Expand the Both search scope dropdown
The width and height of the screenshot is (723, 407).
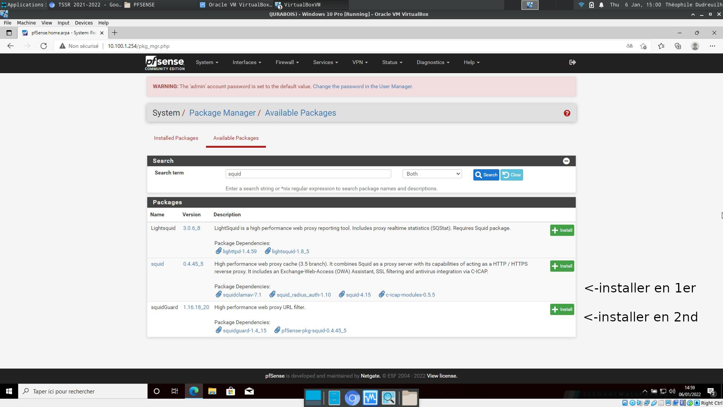(432, 174)
